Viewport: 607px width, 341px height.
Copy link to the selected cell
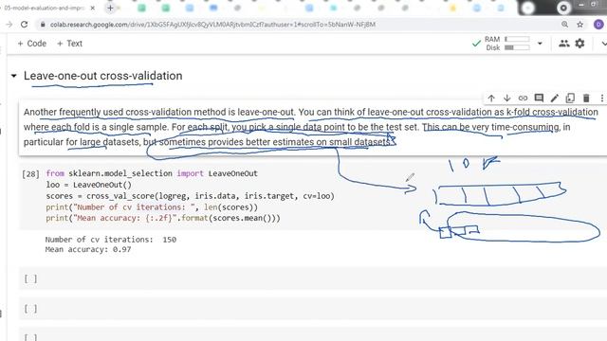[523, 99]
